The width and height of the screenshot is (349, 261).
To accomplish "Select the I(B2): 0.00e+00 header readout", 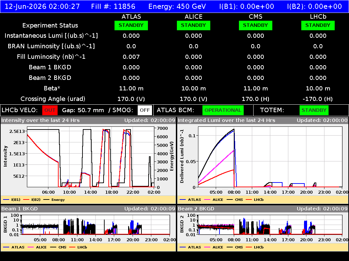I will [x=315, y=6].
